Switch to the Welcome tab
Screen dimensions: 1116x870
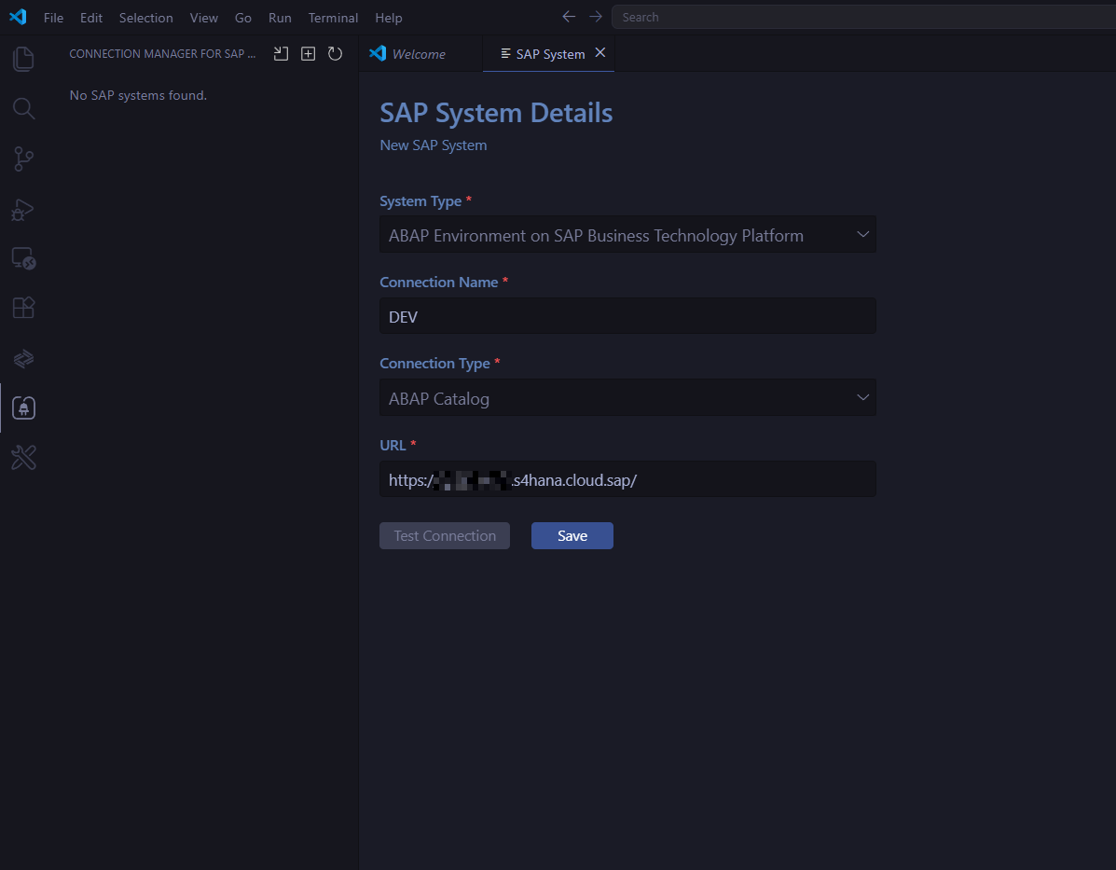click(420, 54)
